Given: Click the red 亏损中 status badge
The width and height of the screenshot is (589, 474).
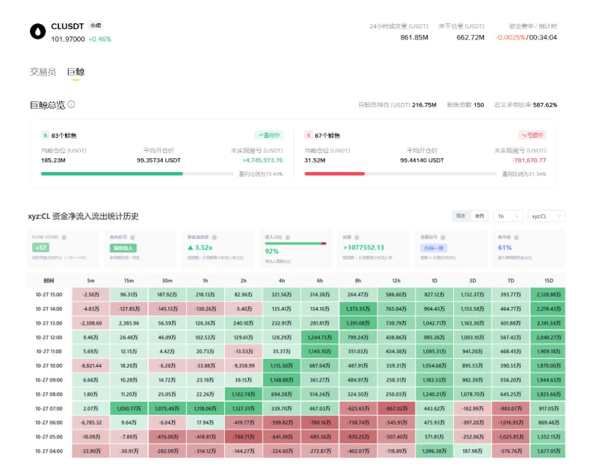Looking at the screenshot, I should click(532, 135).
